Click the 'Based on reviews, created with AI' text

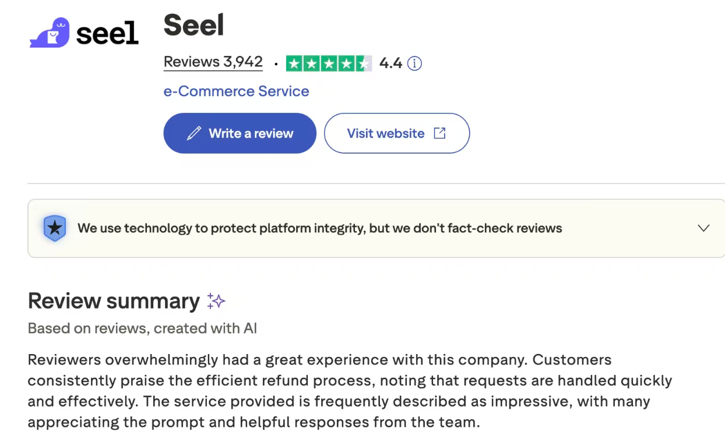(x=142, y=328)
